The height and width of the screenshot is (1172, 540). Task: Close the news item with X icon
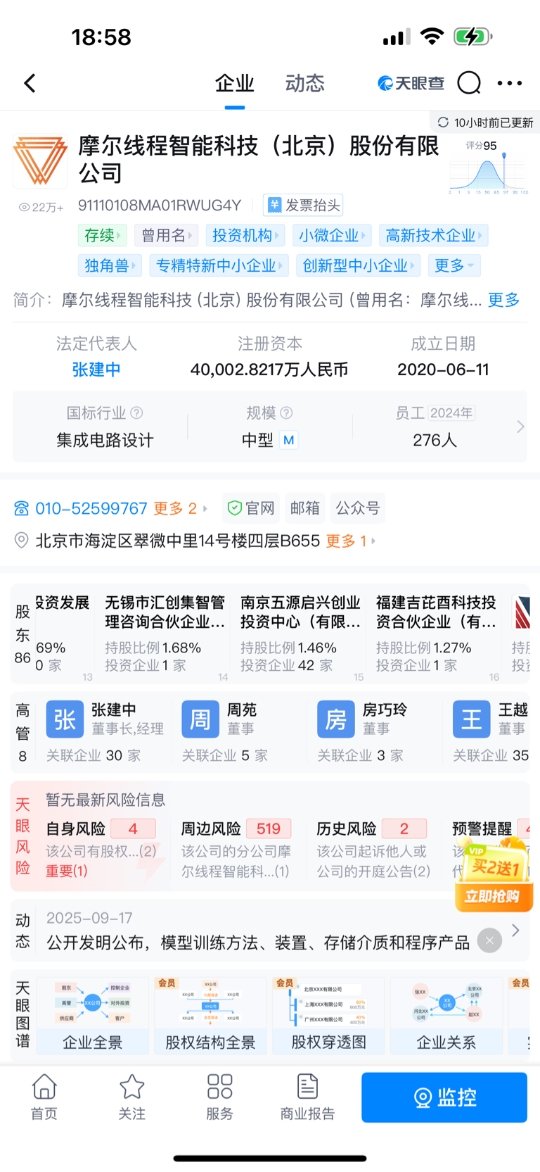(x=489, y=940)
